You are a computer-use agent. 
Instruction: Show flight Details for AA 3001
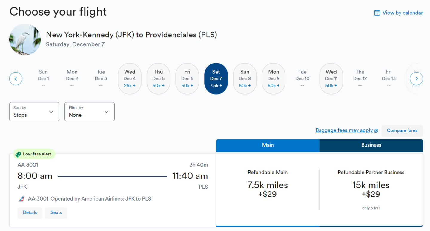30,213
